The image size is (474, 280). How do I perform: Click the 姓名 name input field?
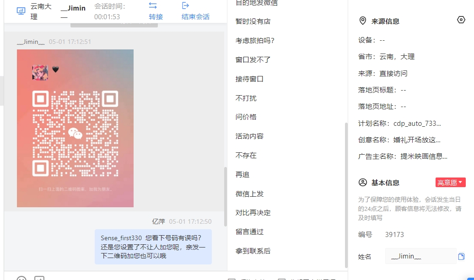pos(420,256)
